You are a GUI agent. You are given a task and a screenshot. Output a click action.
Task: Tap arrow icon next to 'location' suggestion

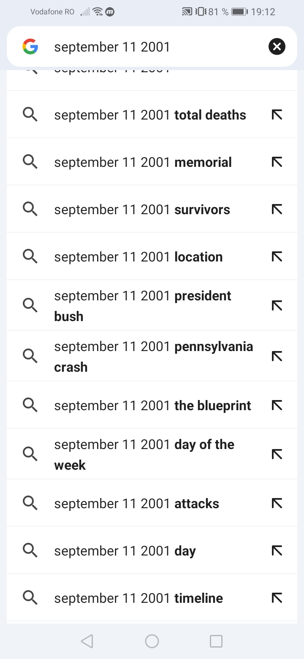(277, 256)
